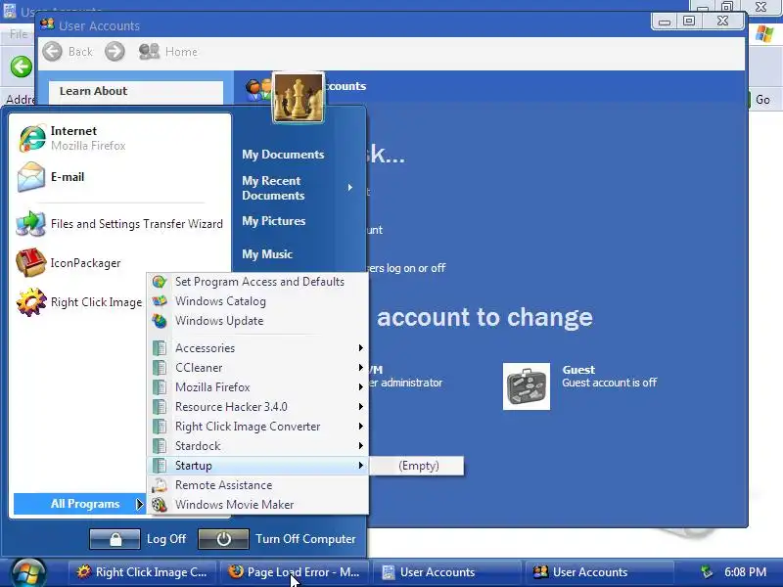Click the Turn Off Computer power button

[223, 539]
